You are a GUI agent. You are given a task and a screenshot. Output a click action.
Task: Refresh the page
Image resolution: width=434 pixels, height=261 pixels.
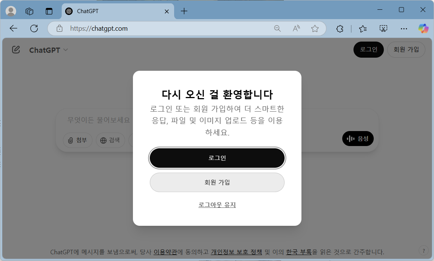(x=34, y=28)
